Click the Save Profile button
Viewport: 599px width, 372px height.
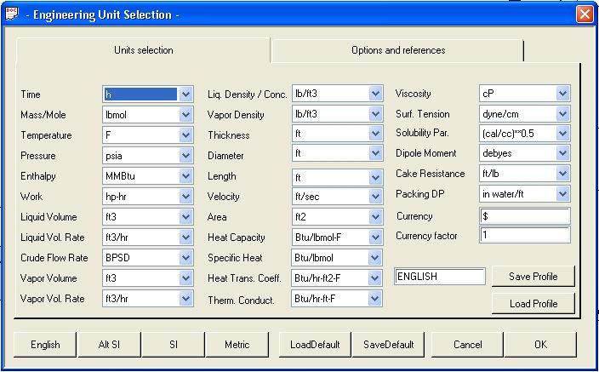pyautogui.click(x=533, y=277)
